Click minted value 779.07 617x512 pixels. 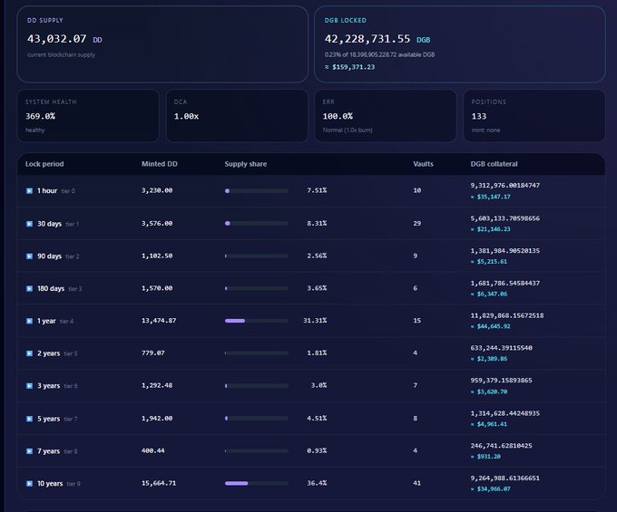pyautogui.click(x=153, y=353)
